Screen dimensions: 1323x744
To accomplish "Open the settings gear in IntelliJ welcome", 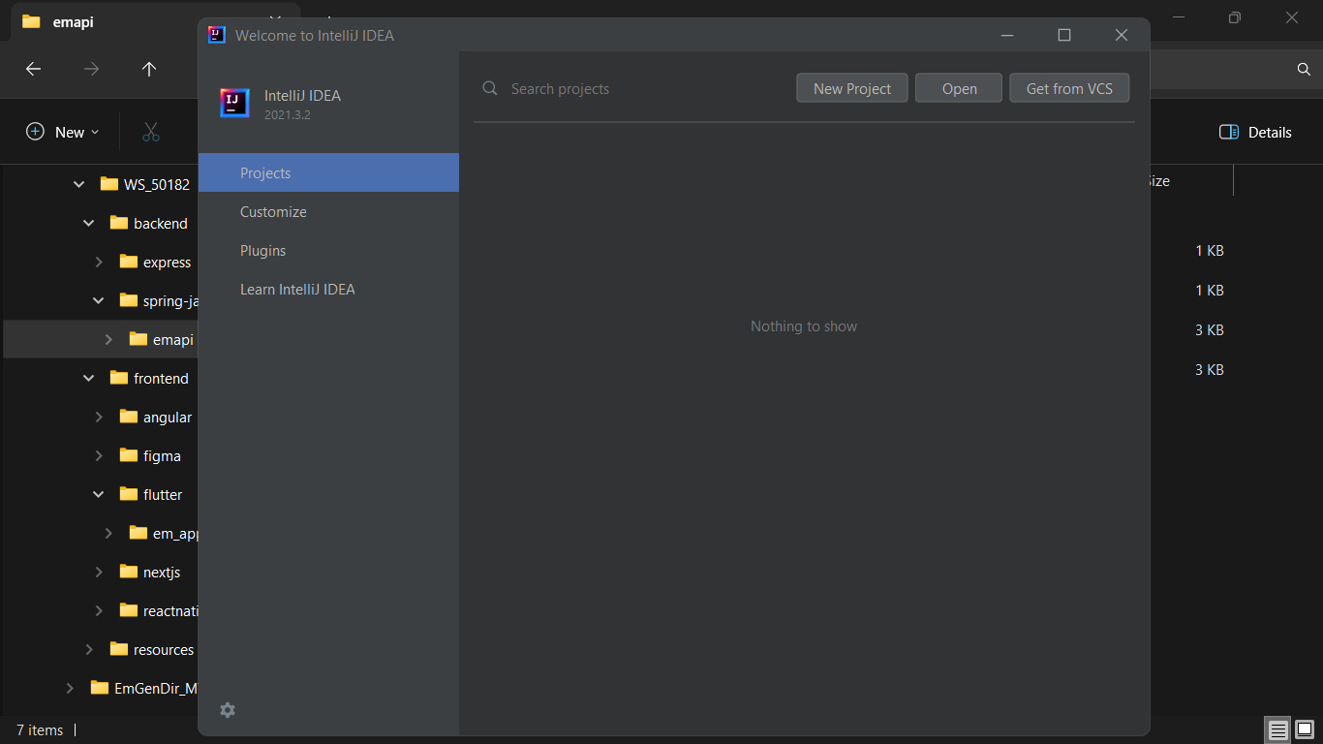I will click(228, 710).
